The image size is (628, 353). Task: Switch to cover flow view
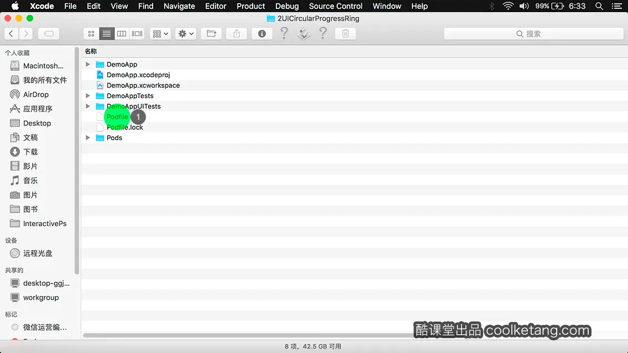click(137, 34)
